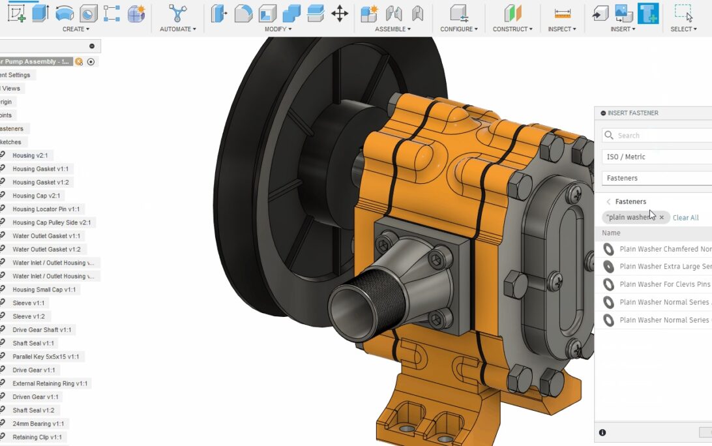Select the Revolve tool
This screenshot has width=712, height=446.
point(65,13)
